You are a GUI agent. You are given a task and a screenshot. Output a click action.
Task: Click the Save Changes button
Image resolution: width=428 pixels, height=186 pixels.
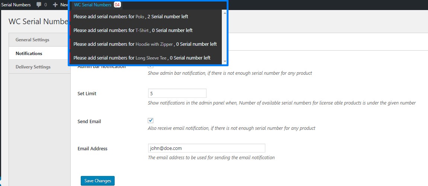click(98, 181)
